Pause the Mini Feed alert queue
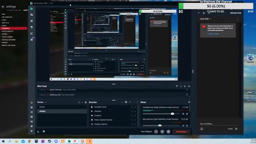 pyautogui.click(x=181, y=86)
